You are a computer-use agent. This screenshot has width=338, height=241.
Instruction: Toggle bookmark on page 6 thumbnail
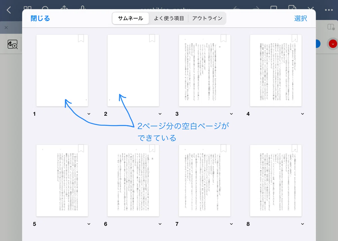152,148
